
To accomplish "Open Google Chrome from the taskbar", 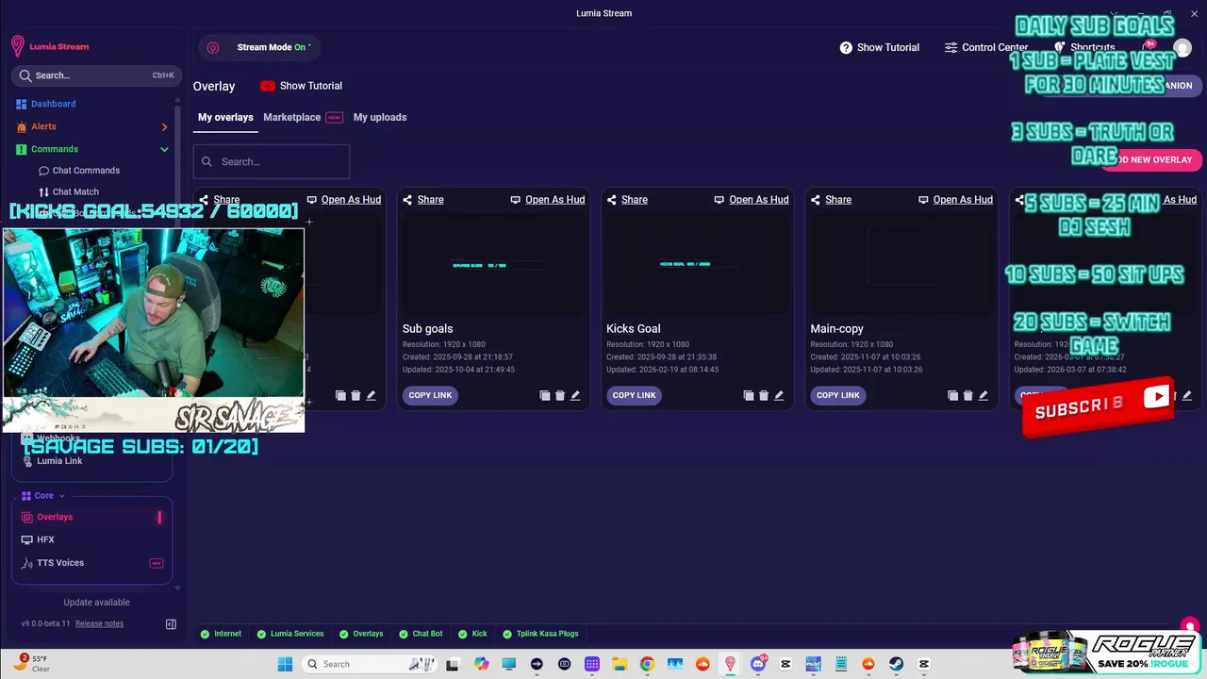I will pos(647,664).
